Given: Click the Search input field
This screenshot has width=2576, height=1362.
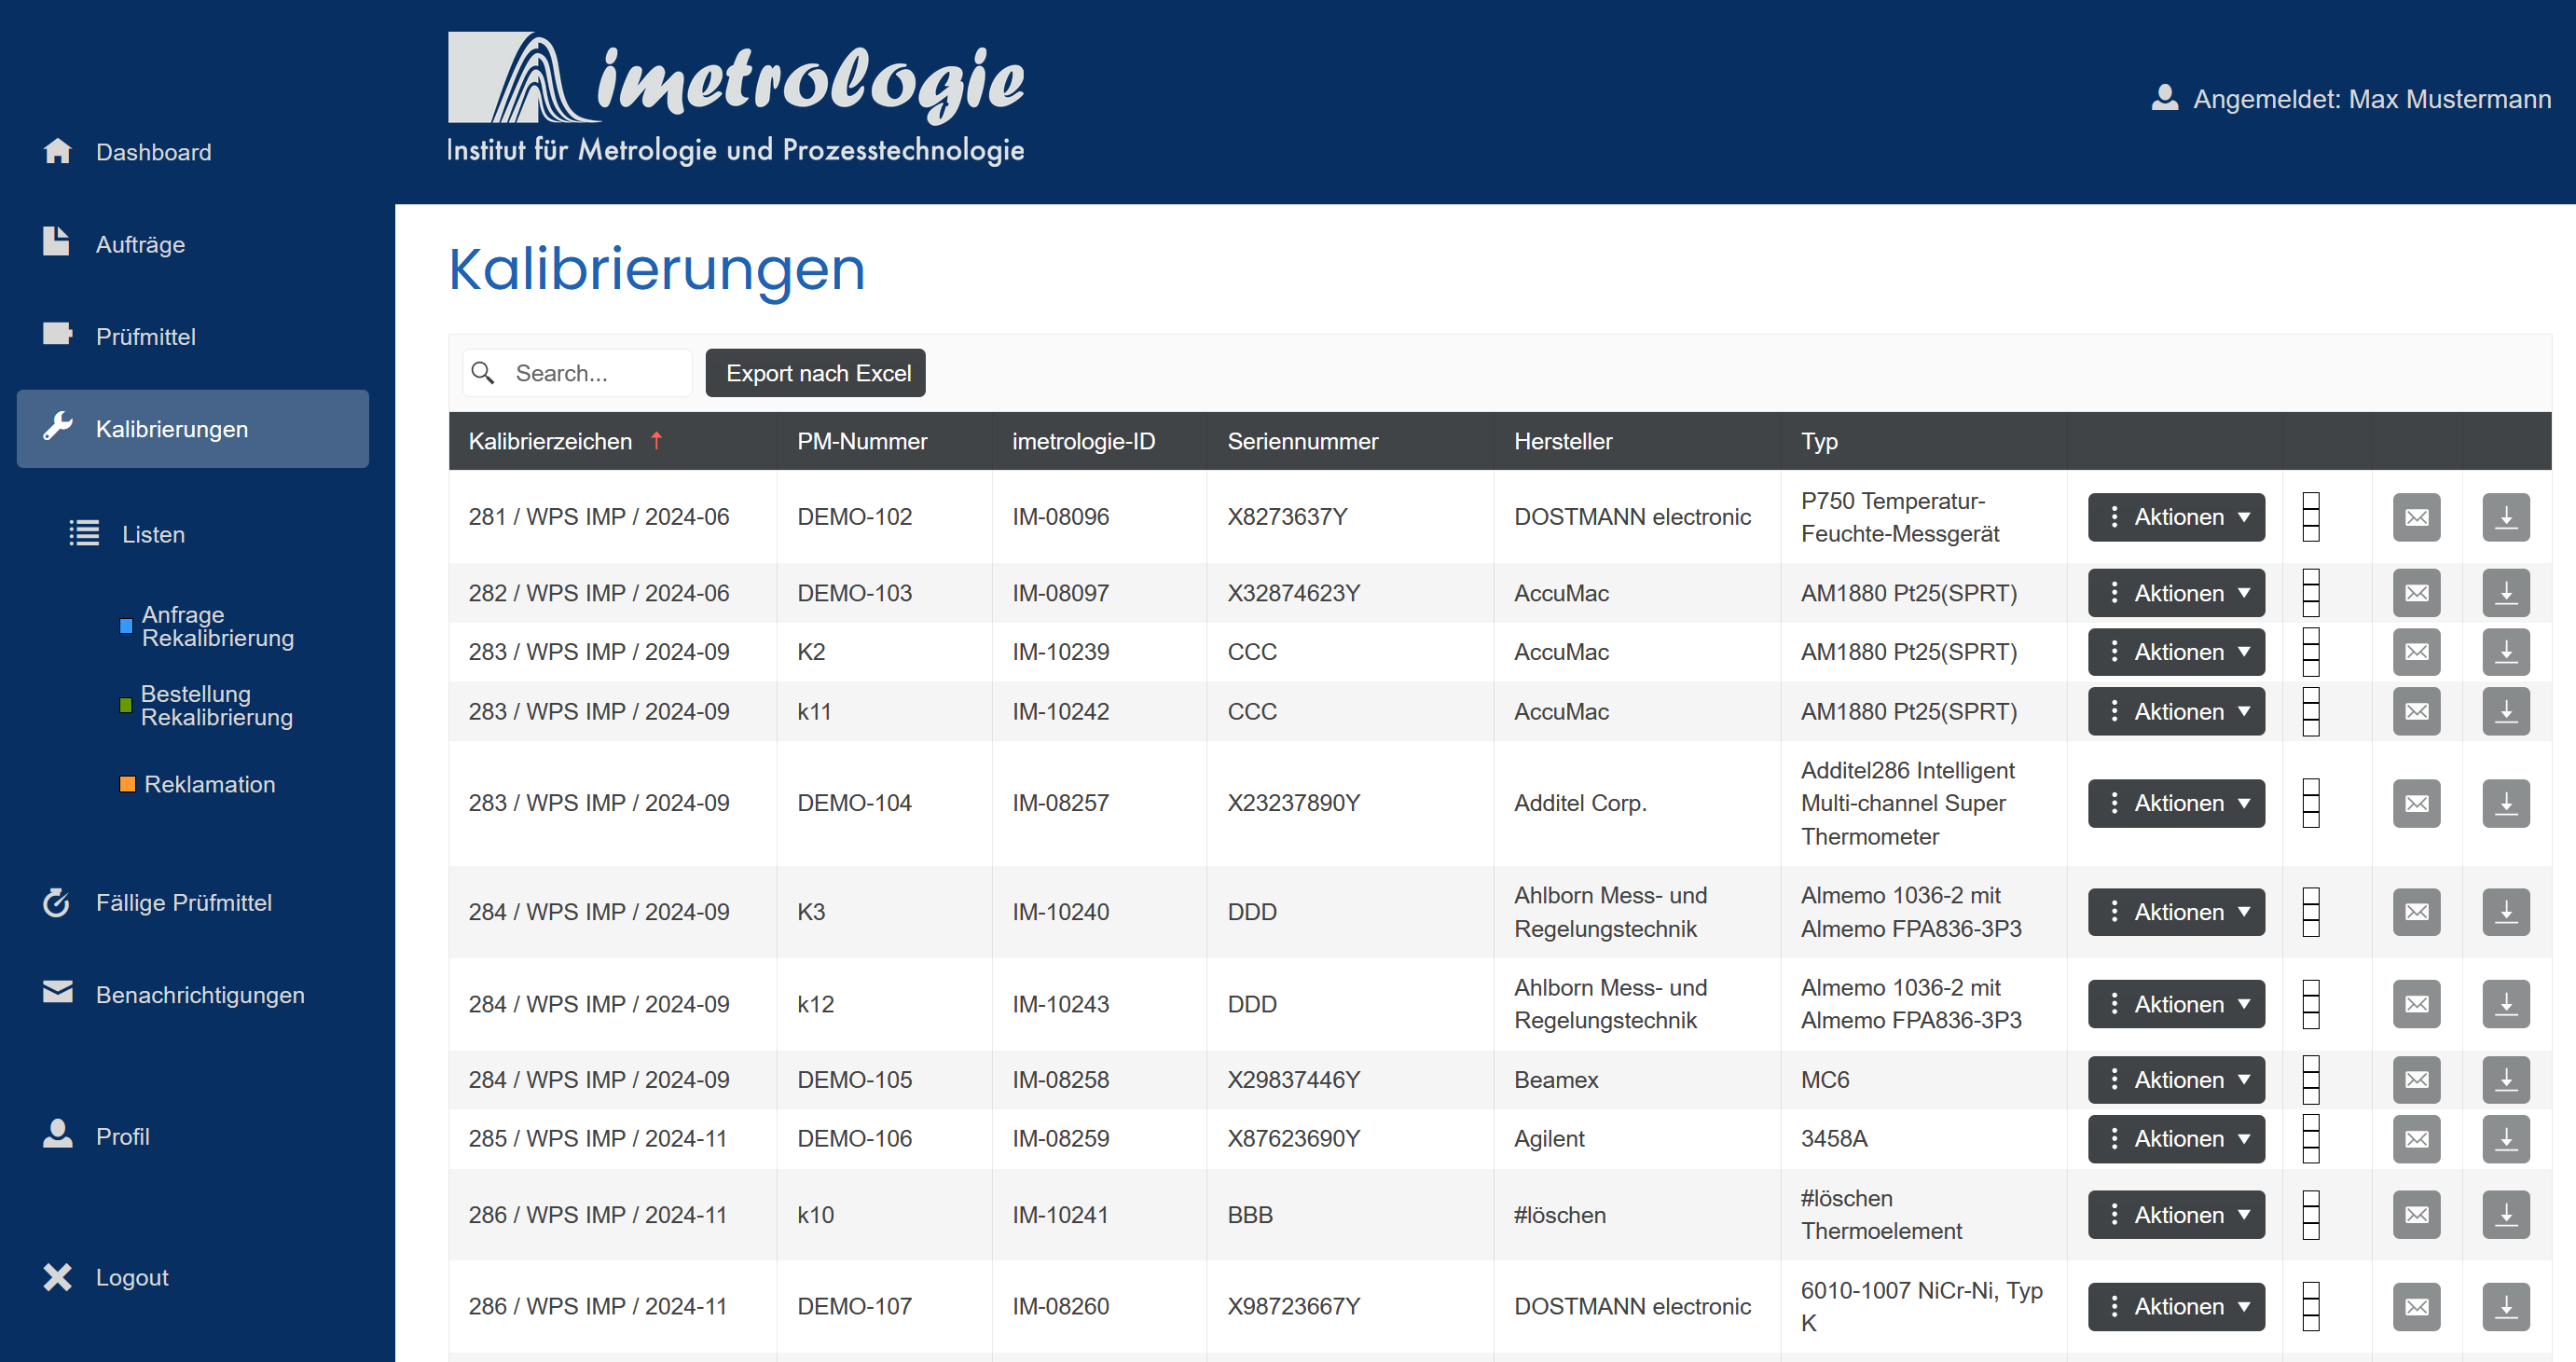Looking at the screenshot, I should coord(577,373).
